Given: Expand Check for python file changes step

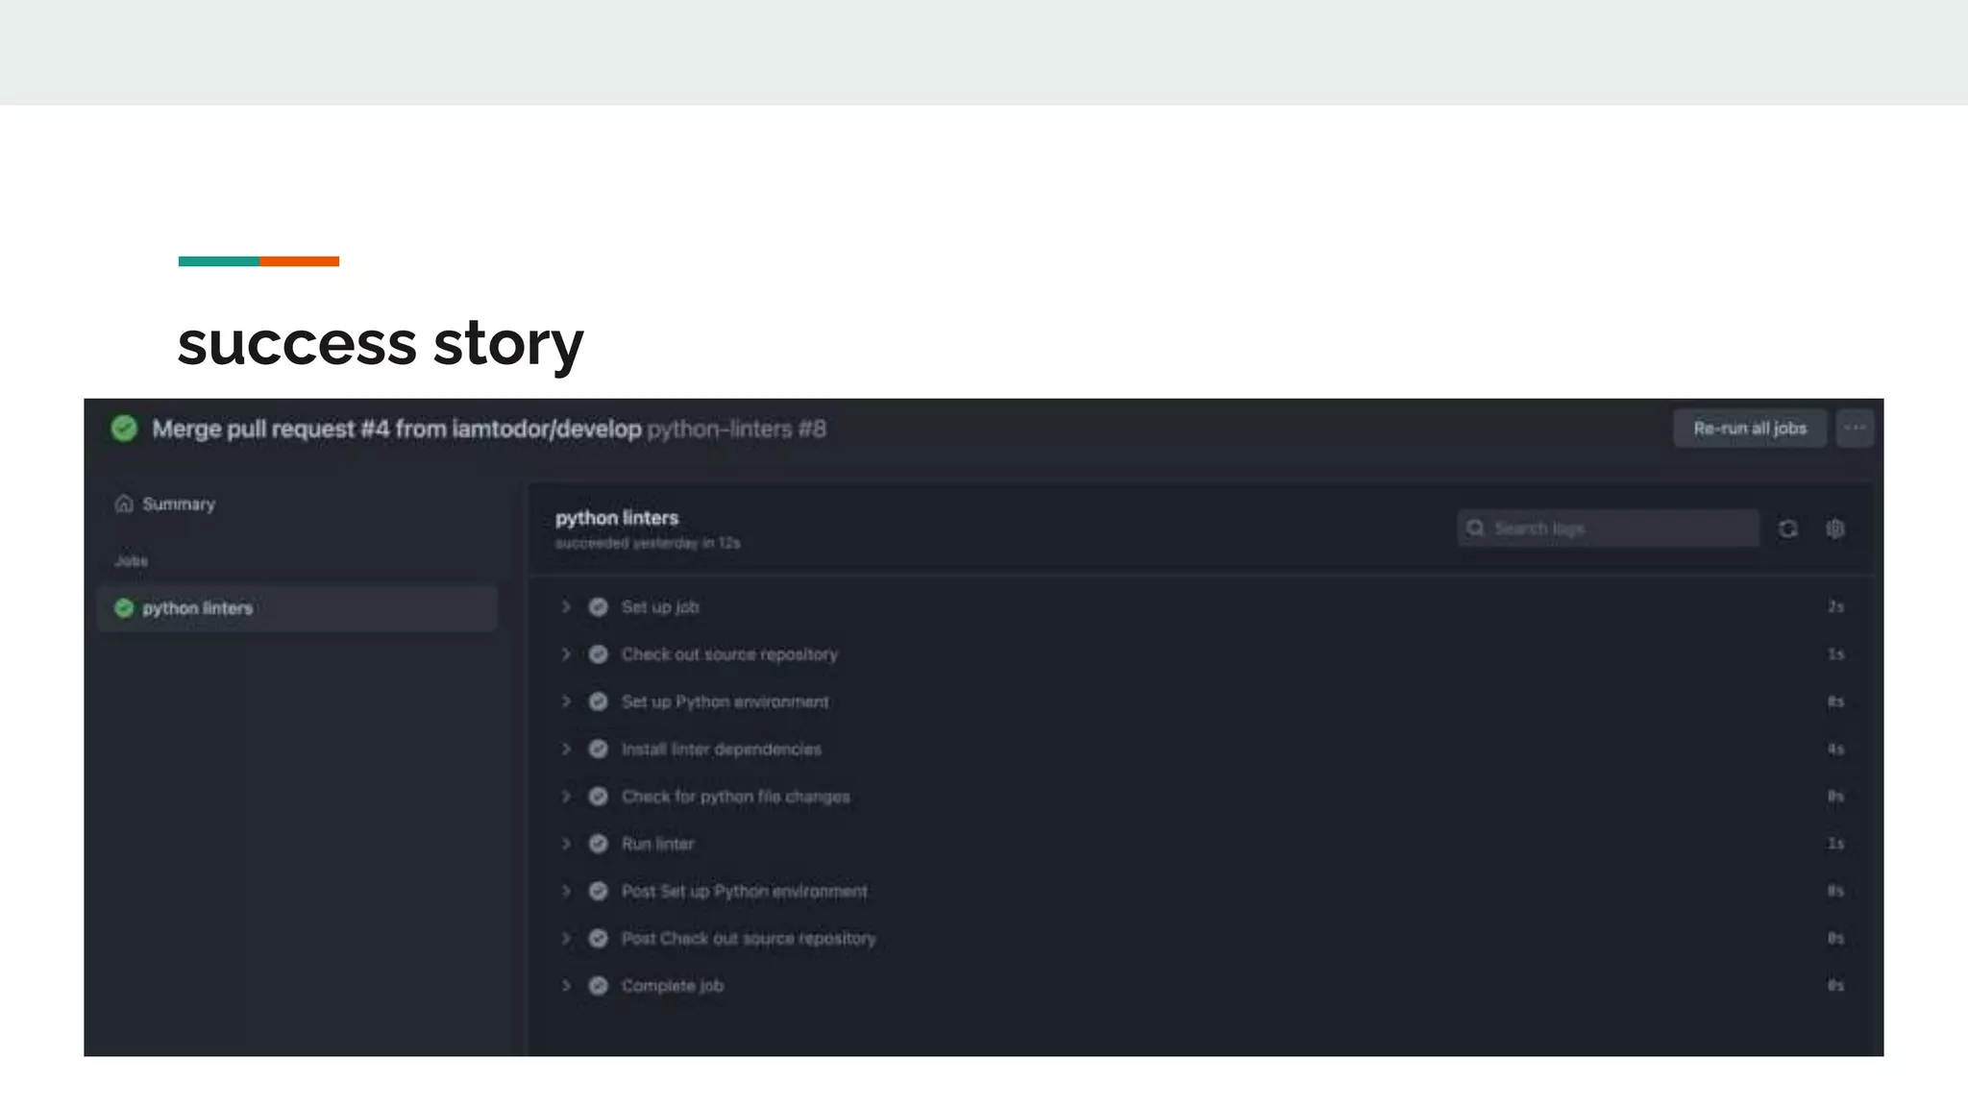Looking at the screenshot, I should [566, 797].
